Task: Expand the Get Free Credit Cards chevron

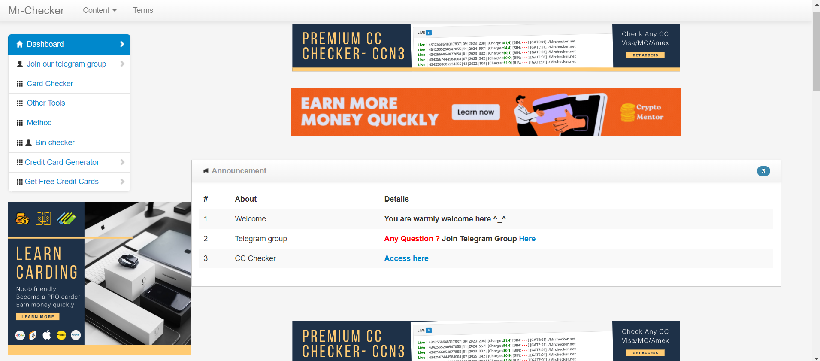Action: [122, 182]
